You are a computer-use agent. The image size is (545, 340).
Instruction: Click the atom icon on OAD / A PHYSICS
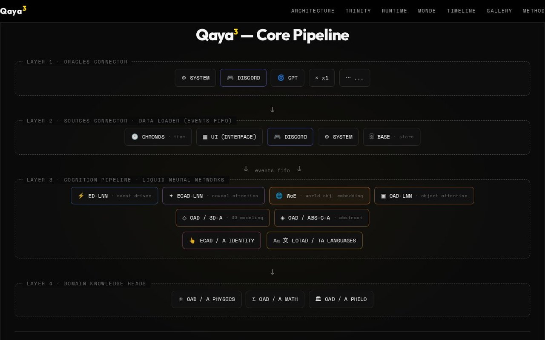pos(181,299)
